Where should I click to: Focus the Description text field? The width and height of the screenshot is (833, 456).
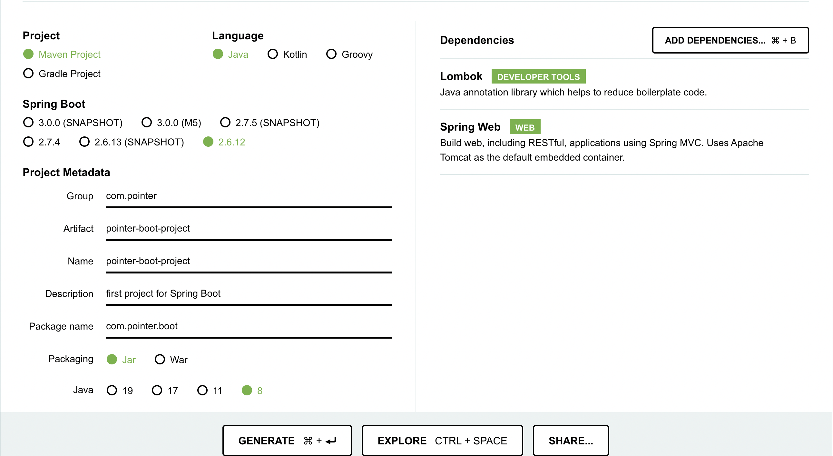tap(248, 294)
